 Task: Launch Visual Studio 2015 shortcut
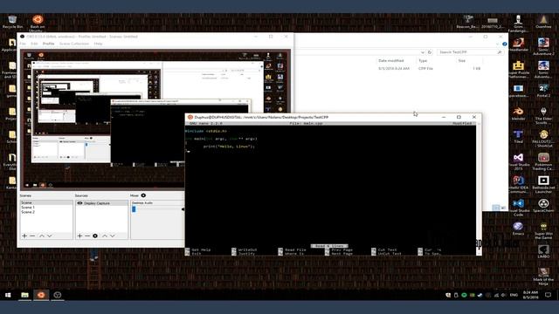point(518,160)
